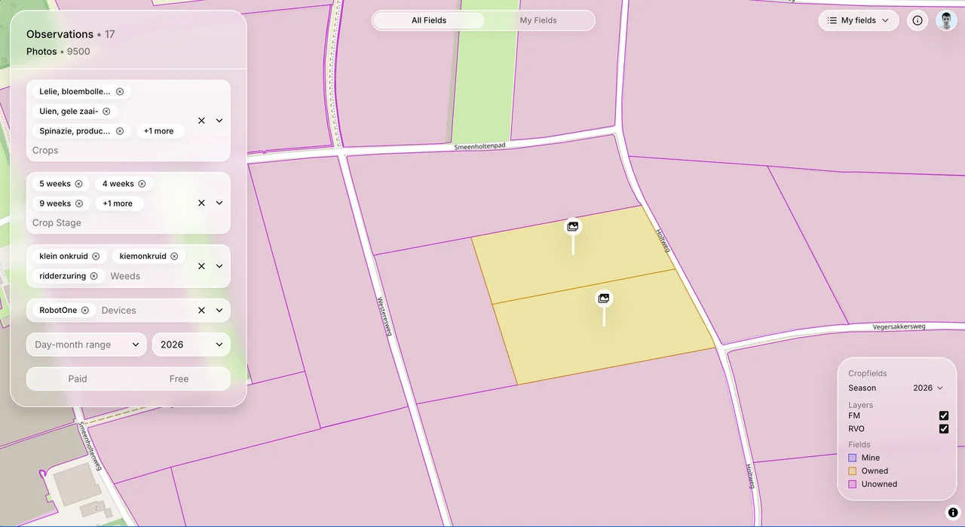965x527 pixels.
Task: Remove the RobotOne device chip
Action: [x=85, y=311]
